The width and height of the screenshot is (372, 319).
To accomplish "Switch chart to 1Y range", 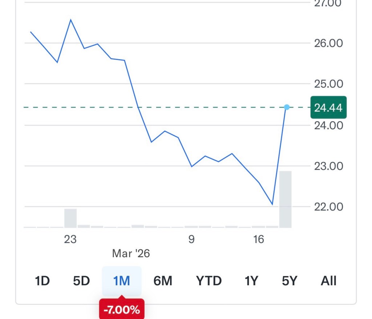I will point(251,281).
